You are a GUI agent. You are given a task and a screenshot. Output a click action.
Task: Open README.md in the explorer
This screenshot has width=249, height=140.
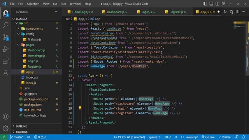pos(32,110)
